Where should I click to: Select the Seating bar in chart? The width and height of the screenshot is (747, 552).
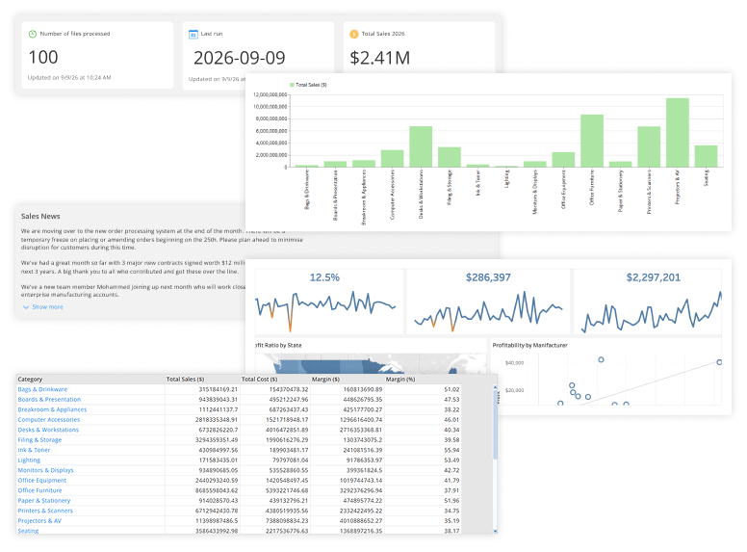pyautogui.click(x=706, y=156)
